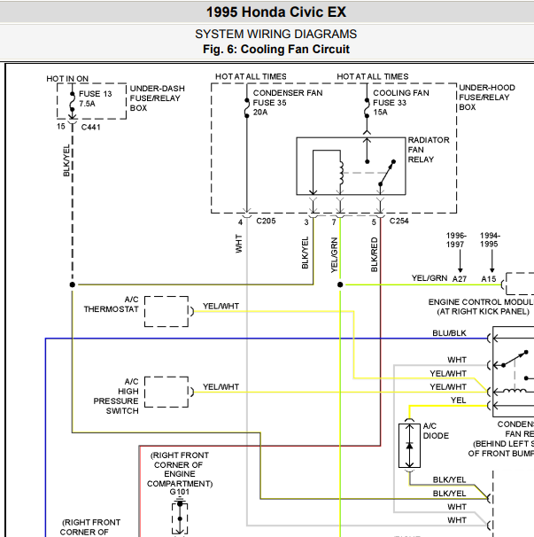534x537 pixels.
Task: Select the "1996-1997" year label
Action: (455, 240)
